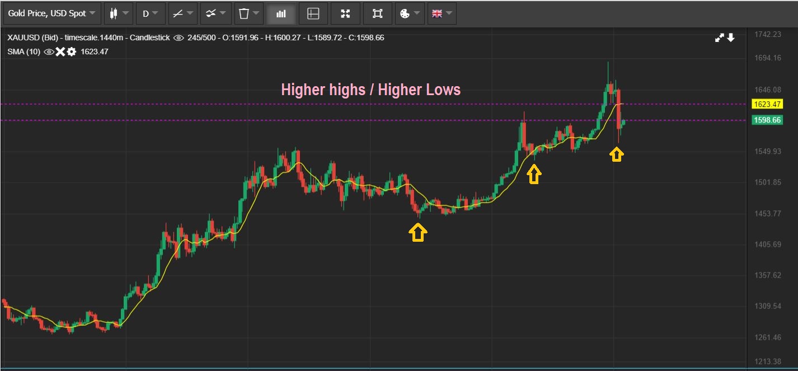This screenshot has width=798, height=371.
Task: Click the download arrow at chart top-right
Action: [x=731, y=37]
